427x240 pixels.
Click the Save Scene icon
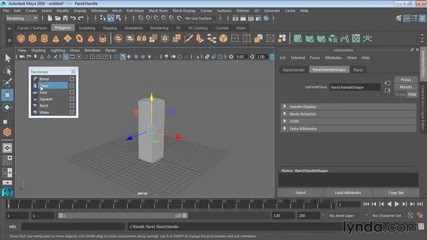[x=65, y=18]
